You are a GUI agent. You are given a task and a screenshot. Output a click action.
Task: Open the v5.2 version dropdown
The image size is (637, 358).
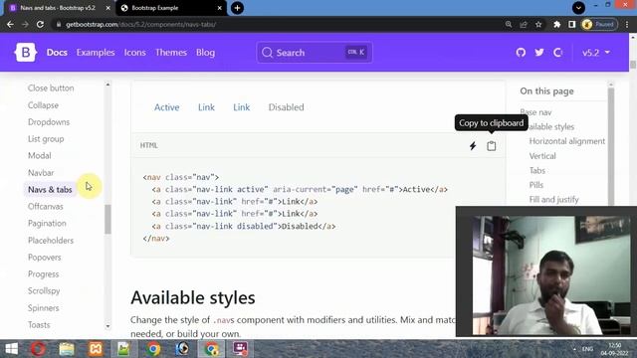(596, 53)
